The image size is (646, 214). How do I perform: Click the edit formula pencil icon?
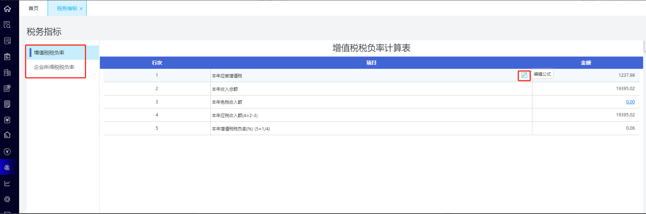pyautogui.click(x=524, y=75)
